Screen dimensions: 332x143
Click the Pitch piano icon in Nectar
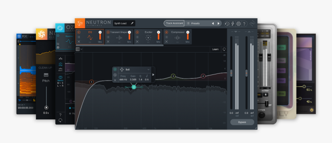[46, 75]
